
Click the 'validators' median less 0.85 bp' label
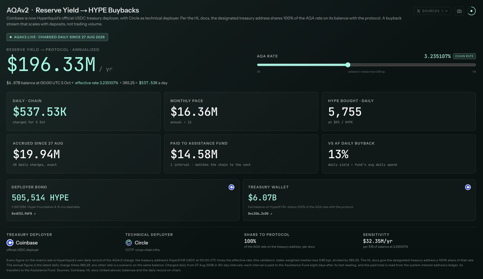click(x=366, y=72)
